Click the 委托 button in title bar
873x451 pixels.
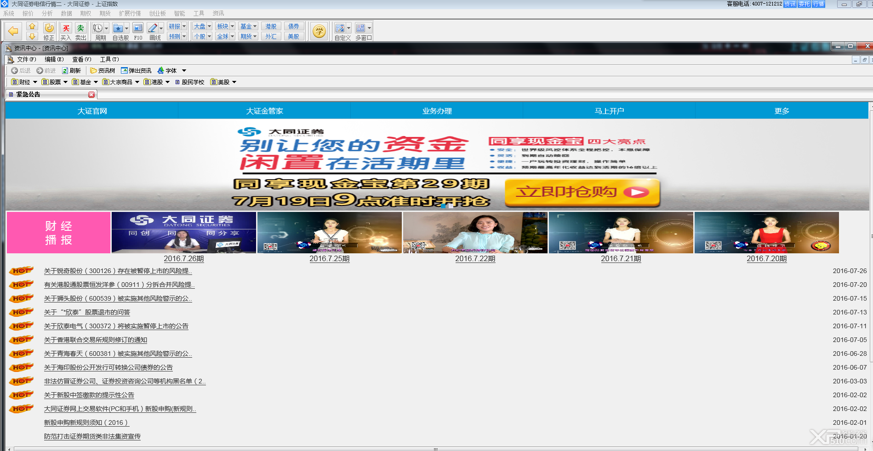point(804,4)
